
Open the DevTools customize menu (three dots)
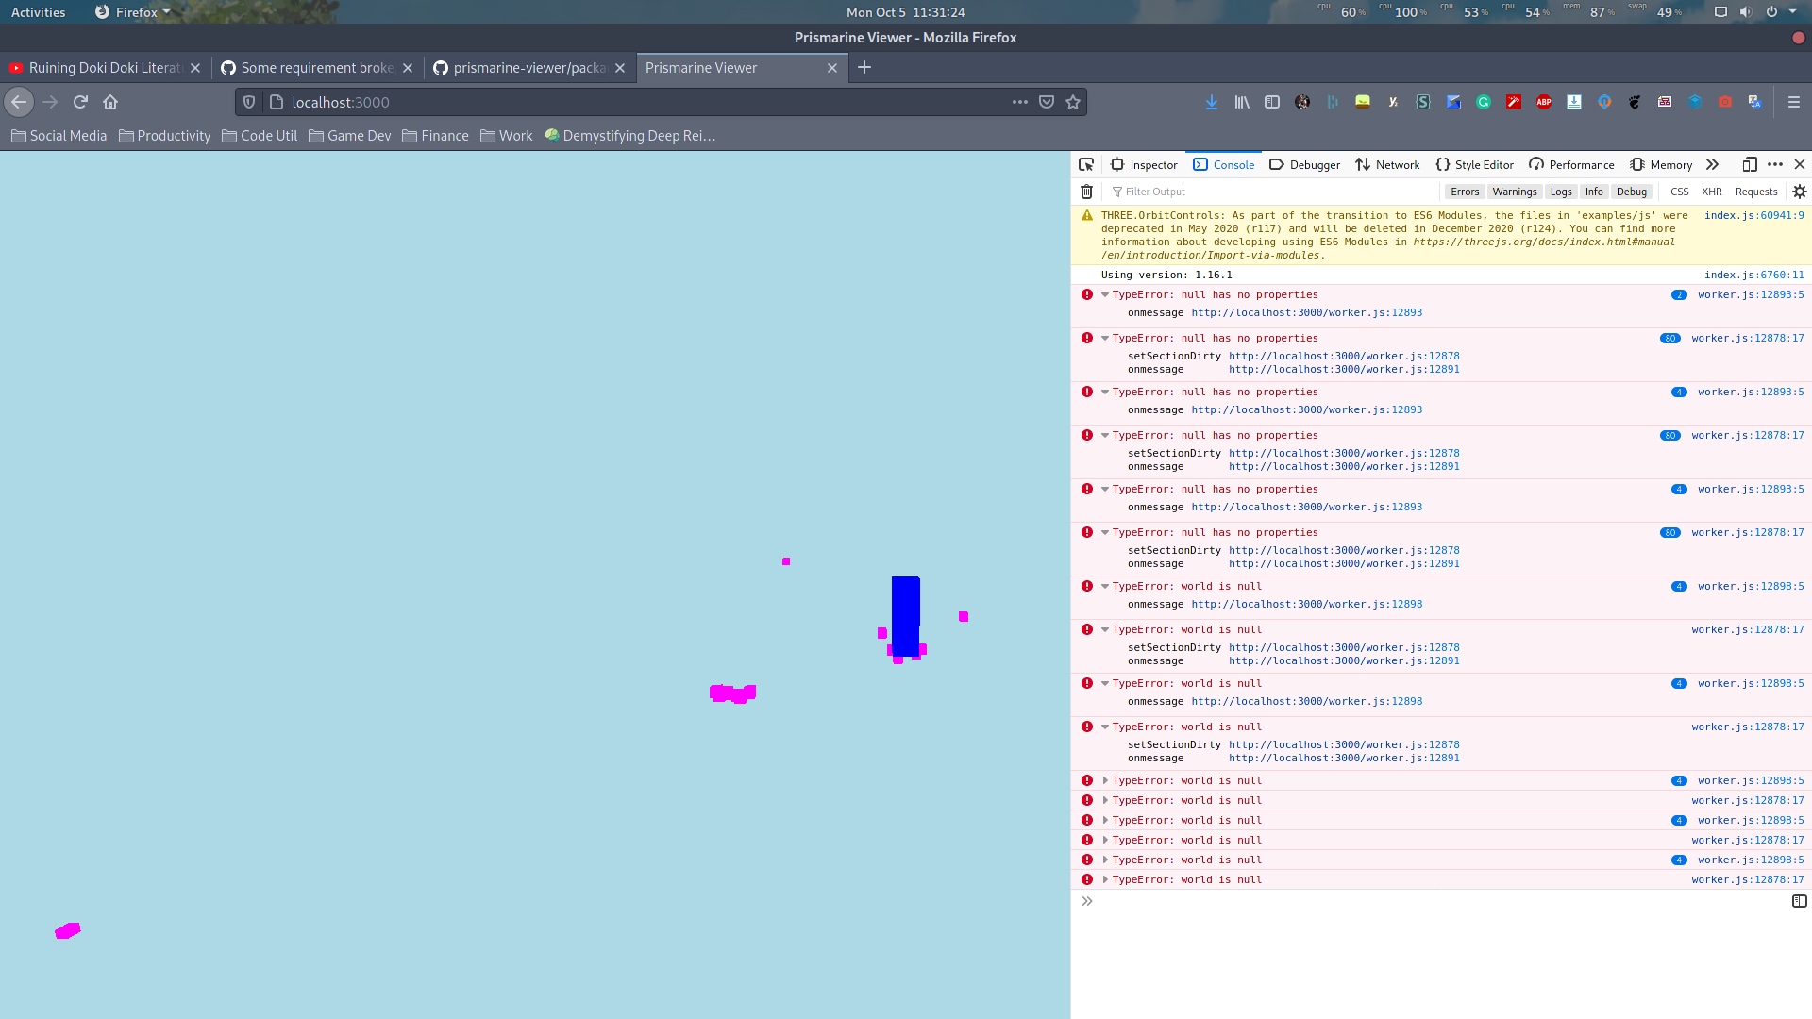[x=1775, y=164]
